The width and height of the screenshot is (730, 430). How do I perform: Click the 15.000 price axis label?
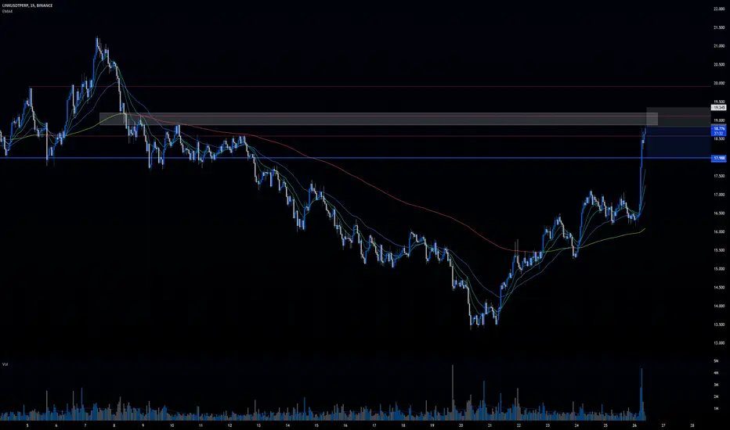719,269
